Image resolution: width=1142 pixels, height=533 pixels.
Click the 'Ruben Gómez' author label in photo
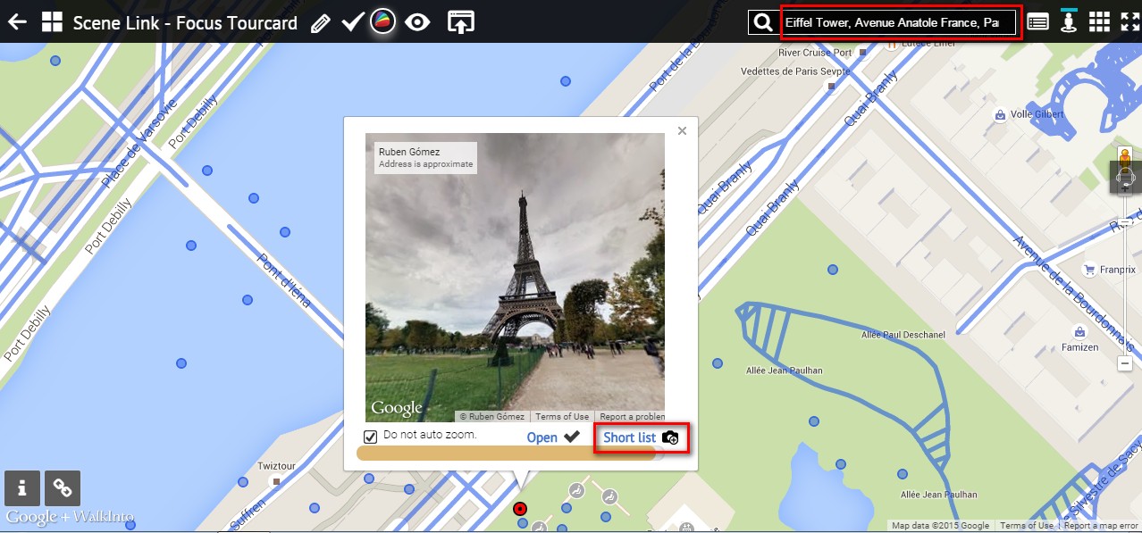[409, 152]
